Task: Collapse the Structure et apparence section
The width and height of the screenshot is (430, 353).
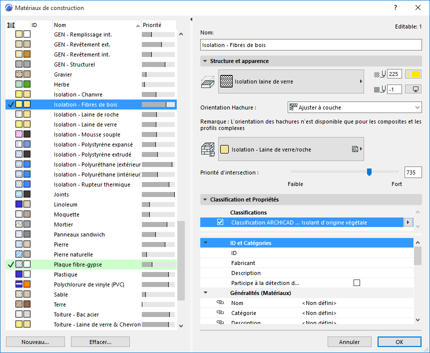Action: tap(205, 61)
